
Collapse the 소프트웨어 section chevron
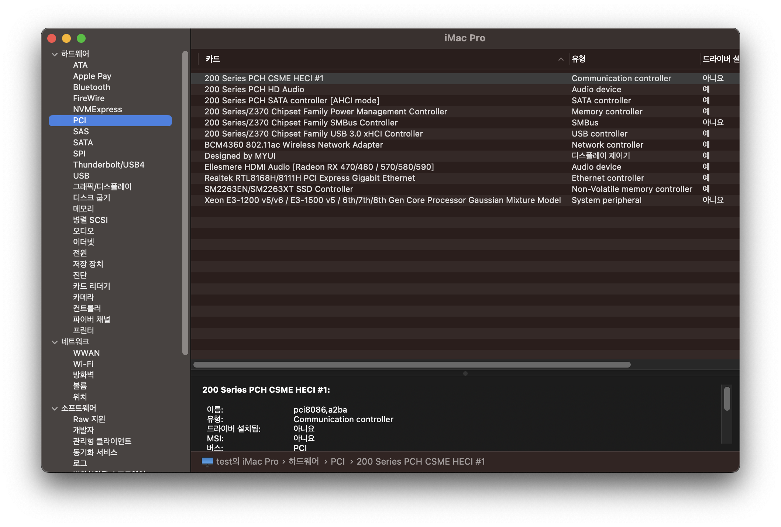coord(55,409)
